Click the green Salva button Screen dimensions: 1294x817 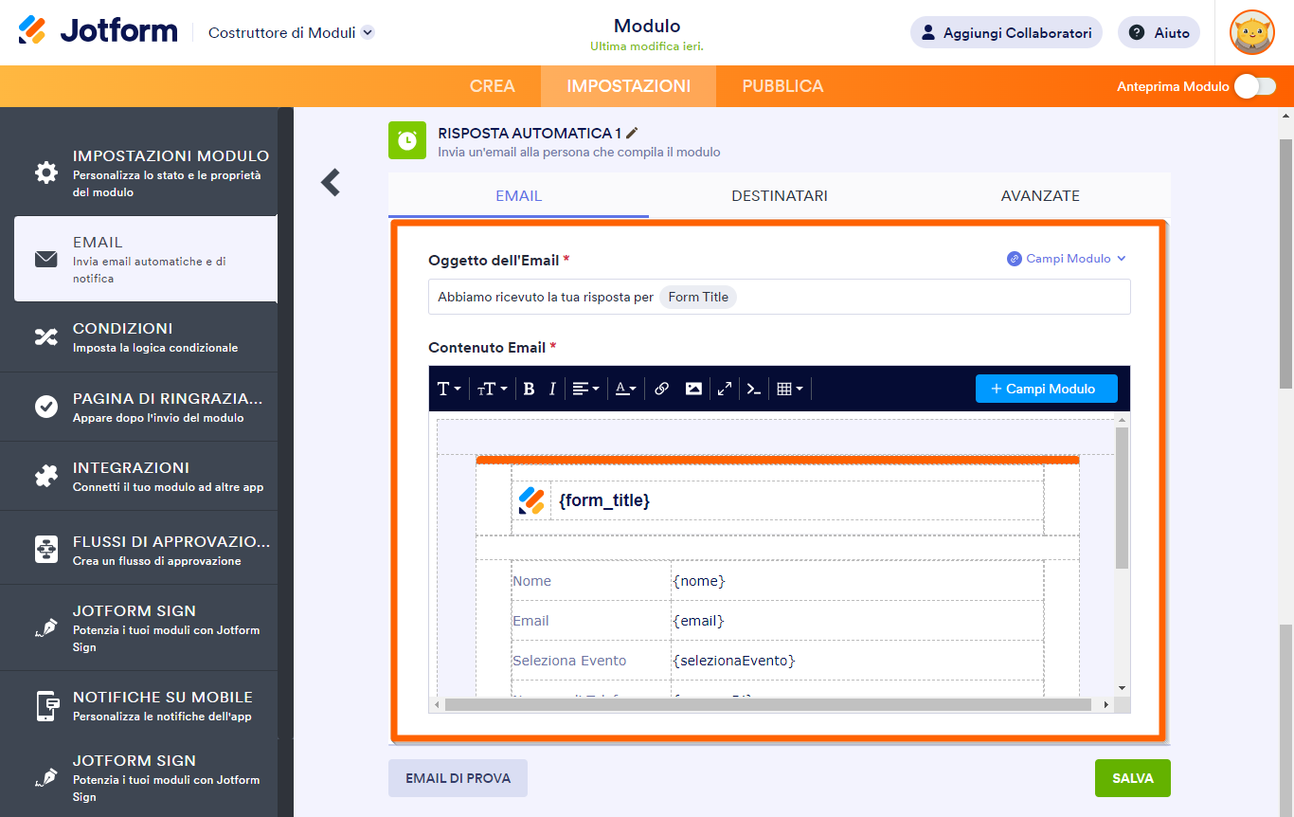[1132, 778]
